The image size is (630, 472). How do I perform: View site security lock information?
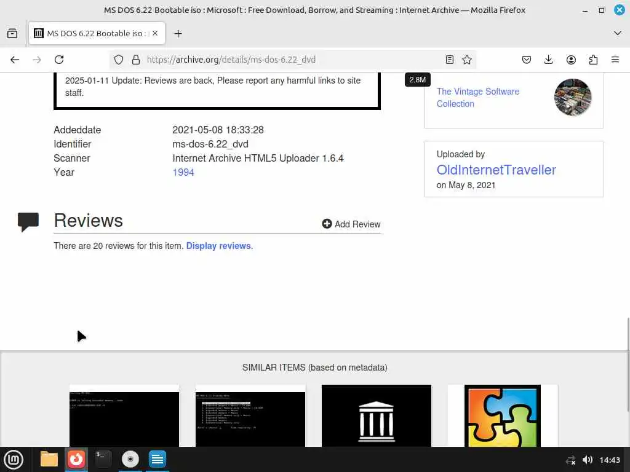point(136,60)
